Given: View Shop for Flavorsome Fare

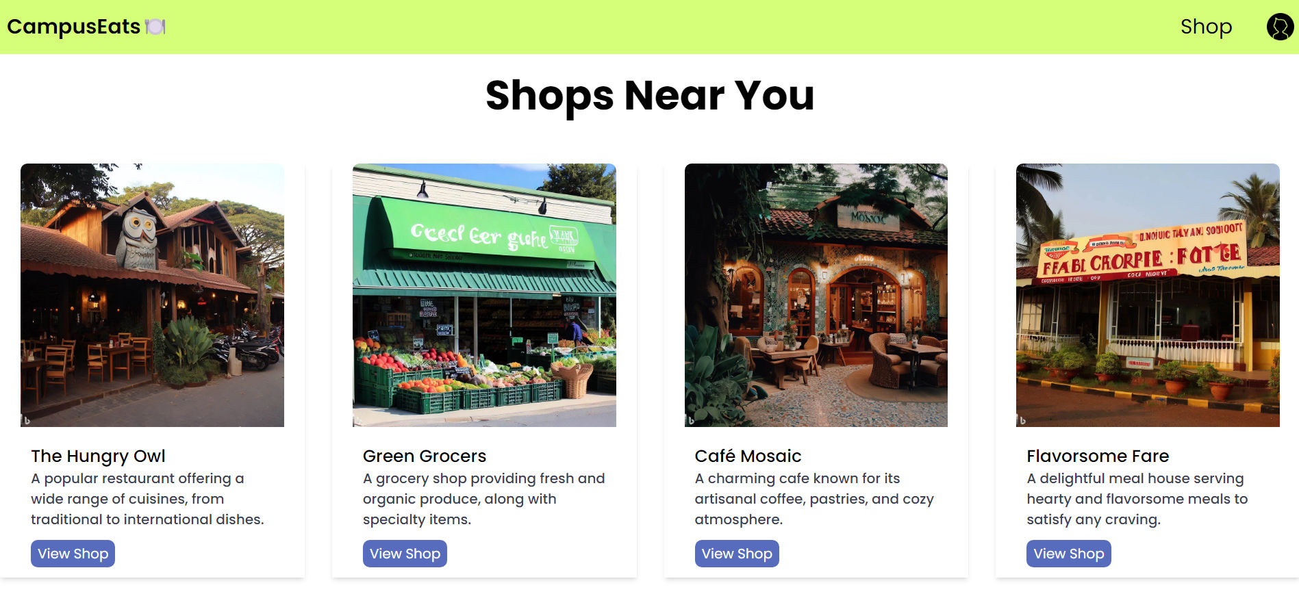Looking at the screenshot, I should (1068, 554).
